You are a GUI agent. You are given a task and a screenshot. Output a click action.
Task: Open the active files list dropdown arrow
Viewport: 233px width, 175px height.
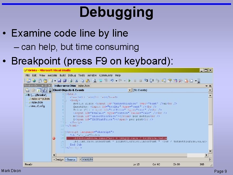pyautogui.click(x=206, y=86)
